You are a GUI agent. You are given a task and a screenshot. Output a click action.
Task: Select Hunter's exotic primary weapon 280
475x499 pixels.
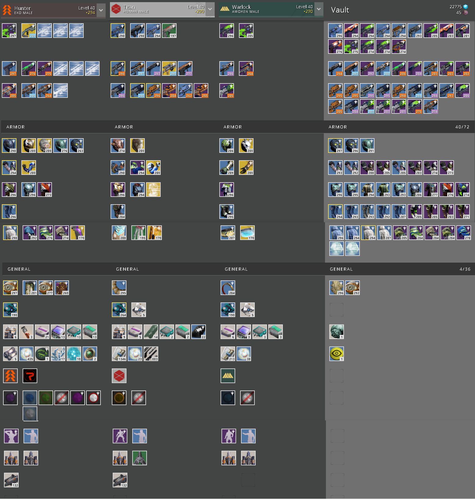click(29, 31)
